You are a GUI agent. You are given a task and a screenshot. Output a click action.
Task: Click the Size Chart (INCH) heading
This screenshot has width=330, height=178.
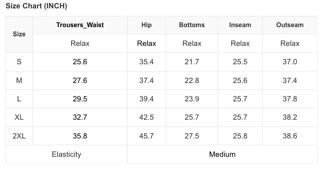click(x=36, y=6)
